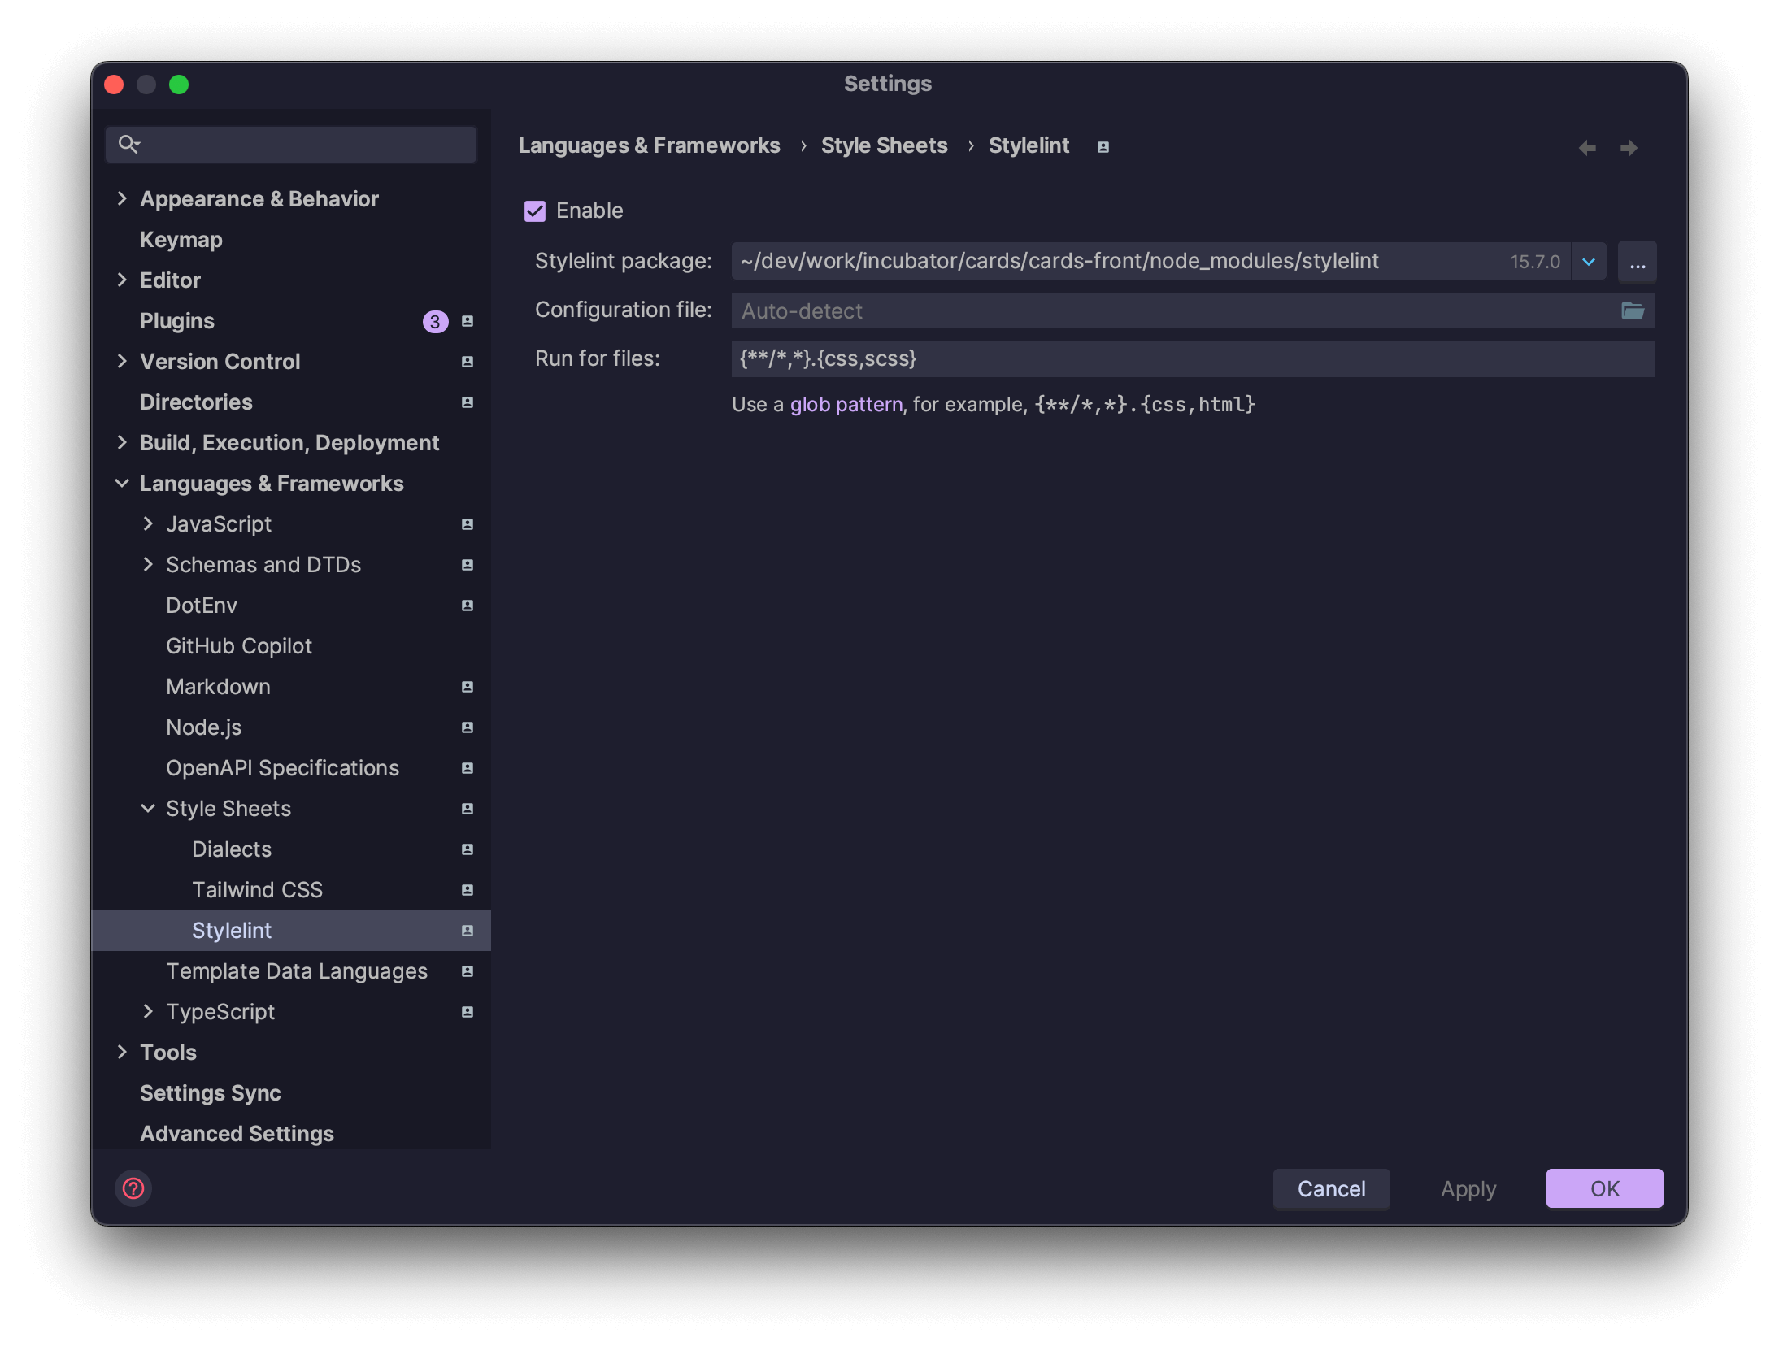Disable the Enable checkbox for Stylelint
The height and width of the screenshot is (1346, 1779).
pyautogui.click(x=534, y=211)
